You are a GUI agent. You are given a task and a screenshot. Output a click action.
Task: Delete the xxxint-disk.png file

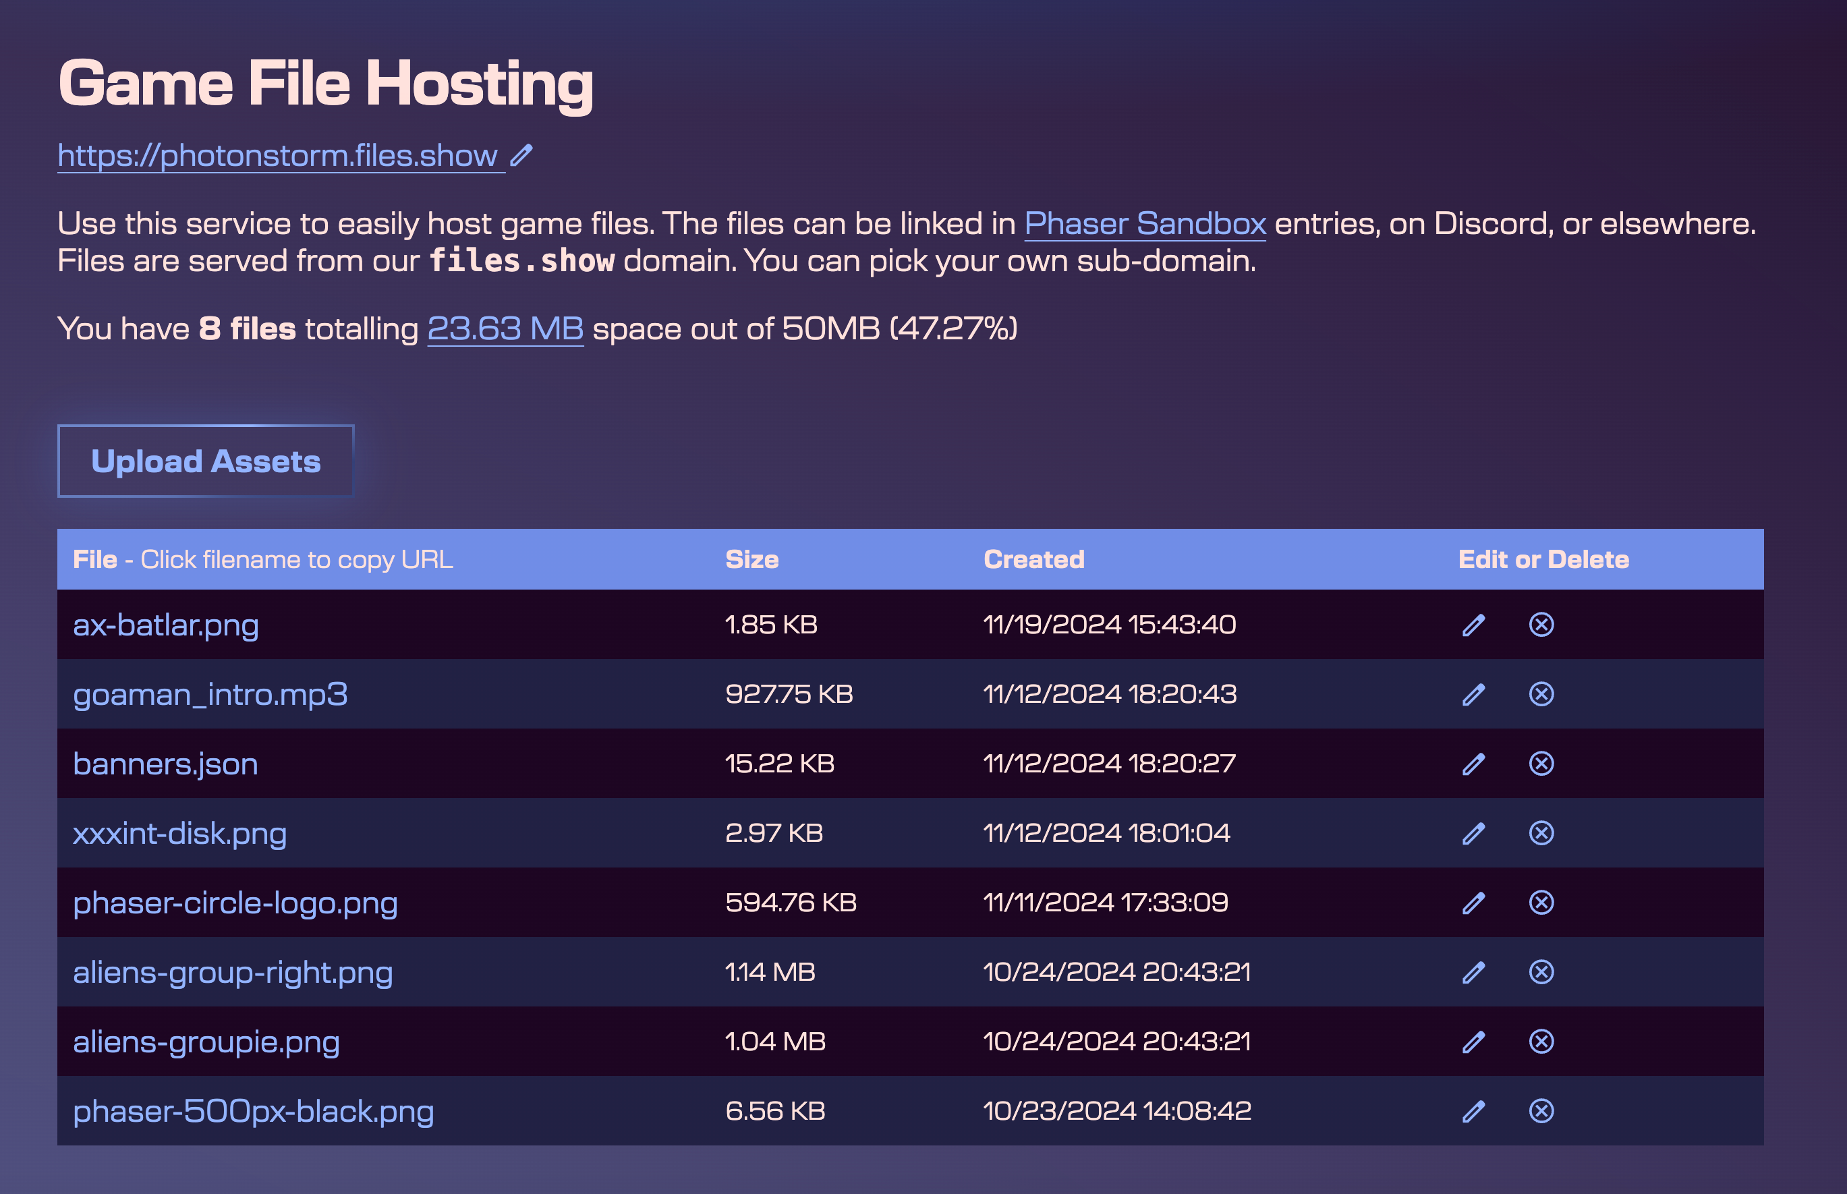(1541, 832)
